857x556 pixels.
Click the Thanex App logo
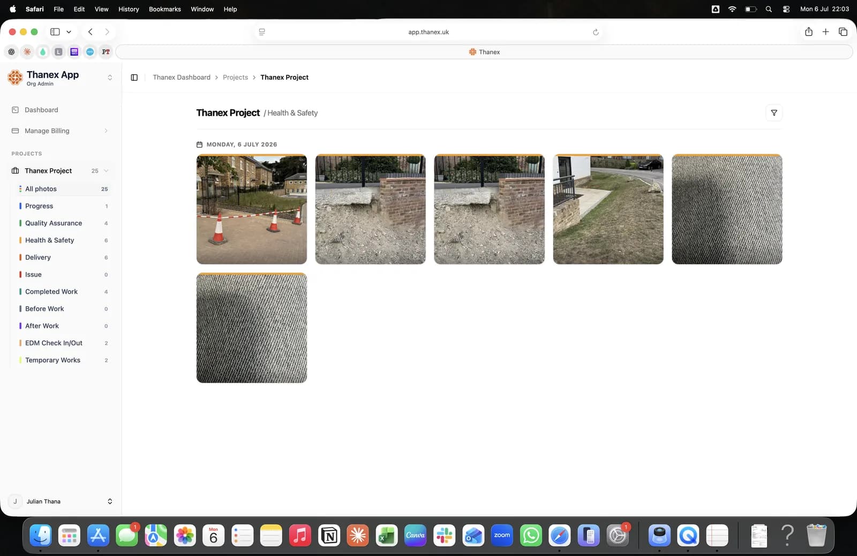click(15, 78)
